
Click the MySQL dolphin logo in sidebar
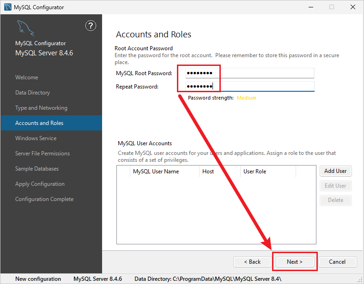coord(25,28)
